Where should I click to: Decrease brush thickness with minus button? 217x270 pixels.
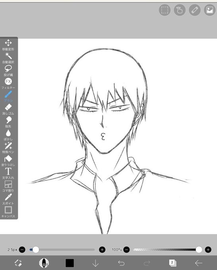pos(22,249)
